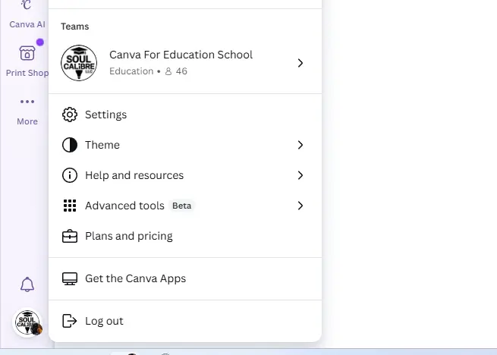The height and width of the screenshot is (355, 497).
Task: Choose Get the Canva Apps
Action: 185,278
